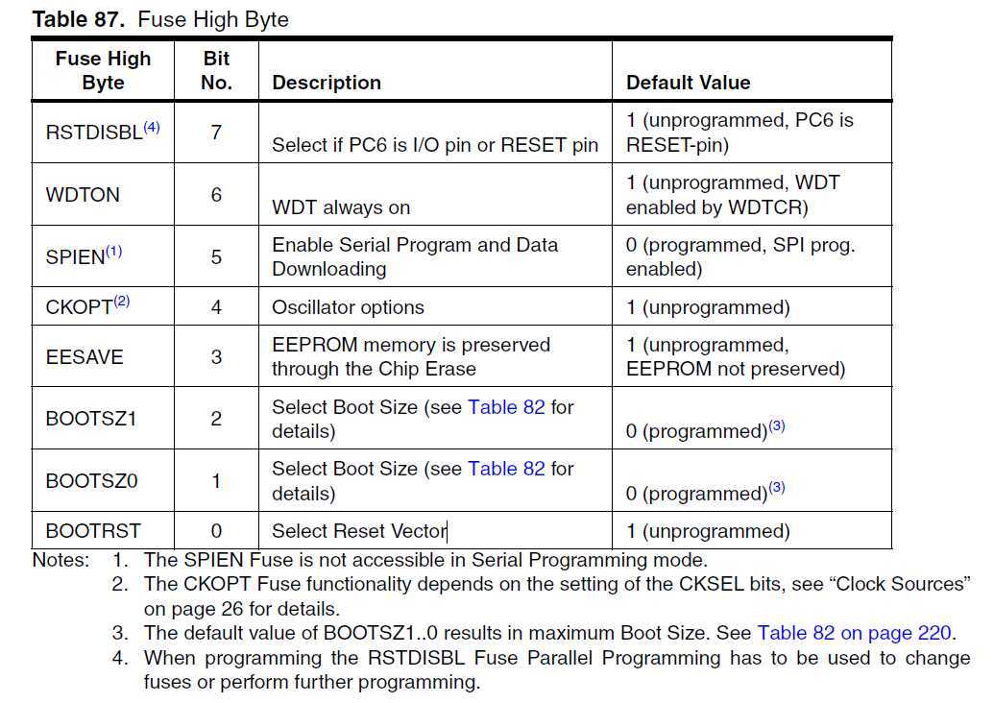Click the "Select Reset Vector" description text
994x703 pixels.
[359, 531]
